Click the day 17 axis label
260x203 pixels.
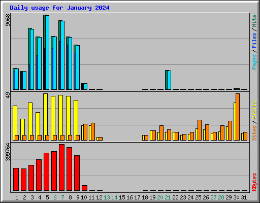137,197
